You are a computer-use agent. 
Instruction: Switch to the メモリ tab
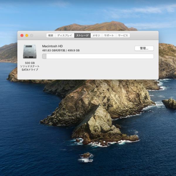click(96, 35)
